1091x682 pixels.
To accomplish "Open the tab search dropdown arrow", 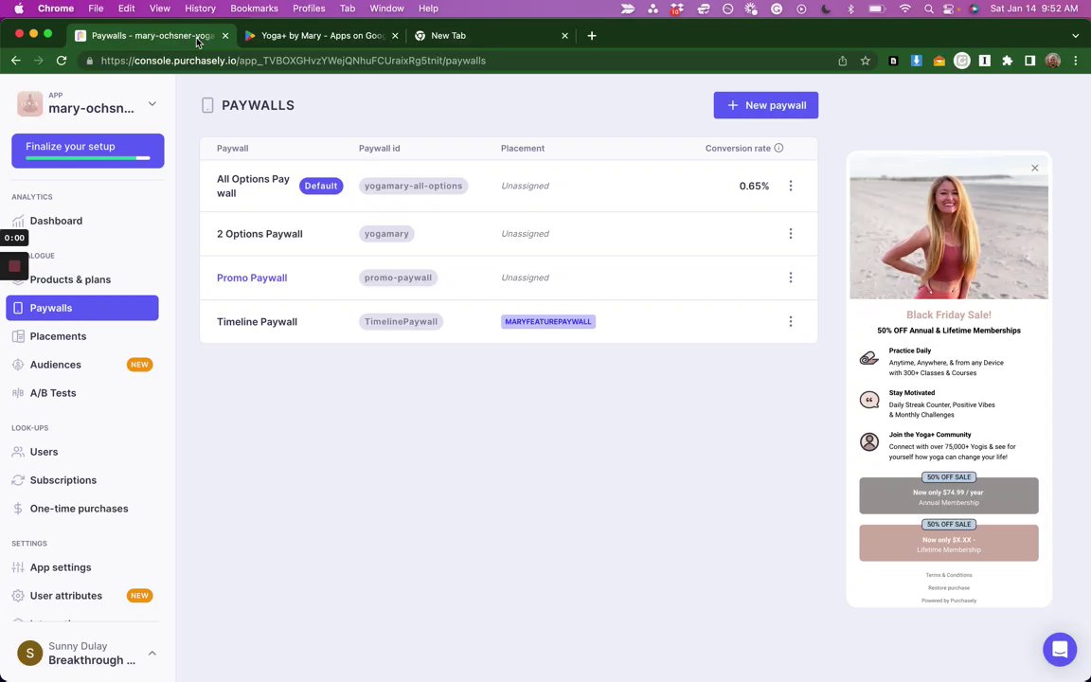I will coord(1075,35).
